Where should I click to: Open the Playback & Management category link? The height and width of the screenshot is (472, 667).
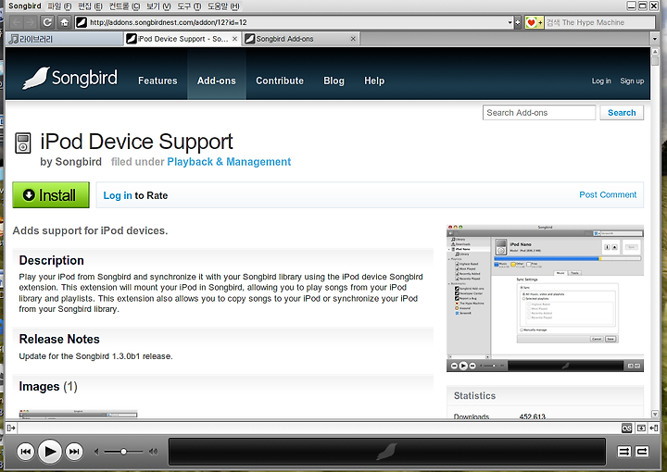point(229,162)
